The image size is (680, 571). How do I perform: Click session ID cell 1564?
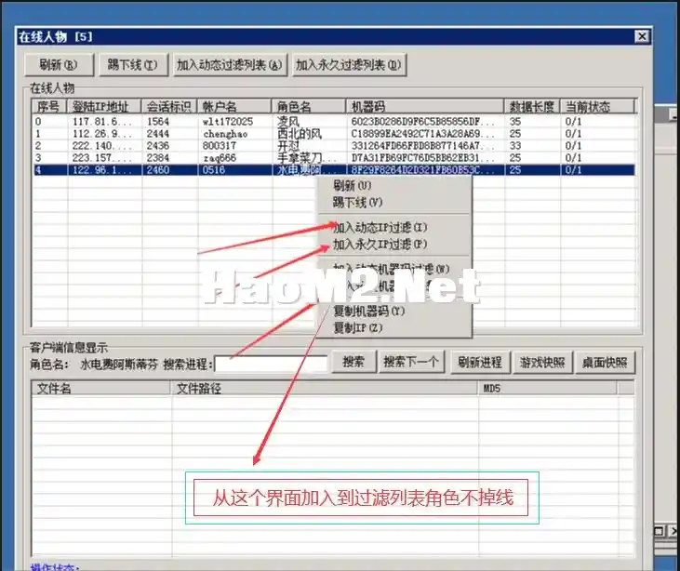click(x=157, y=122)
